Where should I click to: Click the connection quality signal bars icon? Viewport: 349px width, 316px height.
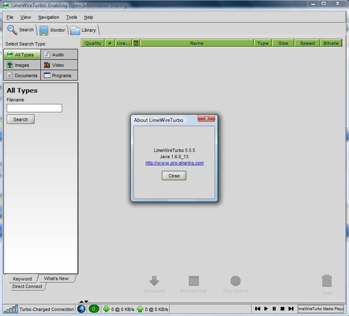tap(11, 309)
